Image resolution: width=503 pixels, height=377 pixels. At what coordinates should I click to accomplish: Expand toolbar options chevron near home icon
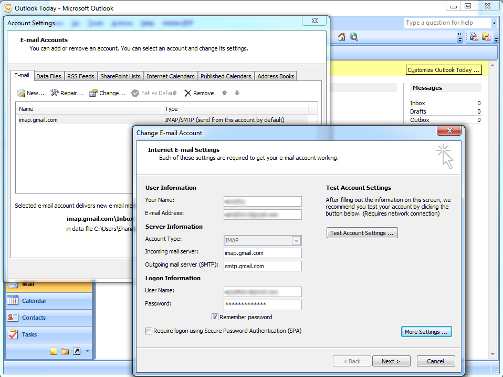(x=460, y=37)
